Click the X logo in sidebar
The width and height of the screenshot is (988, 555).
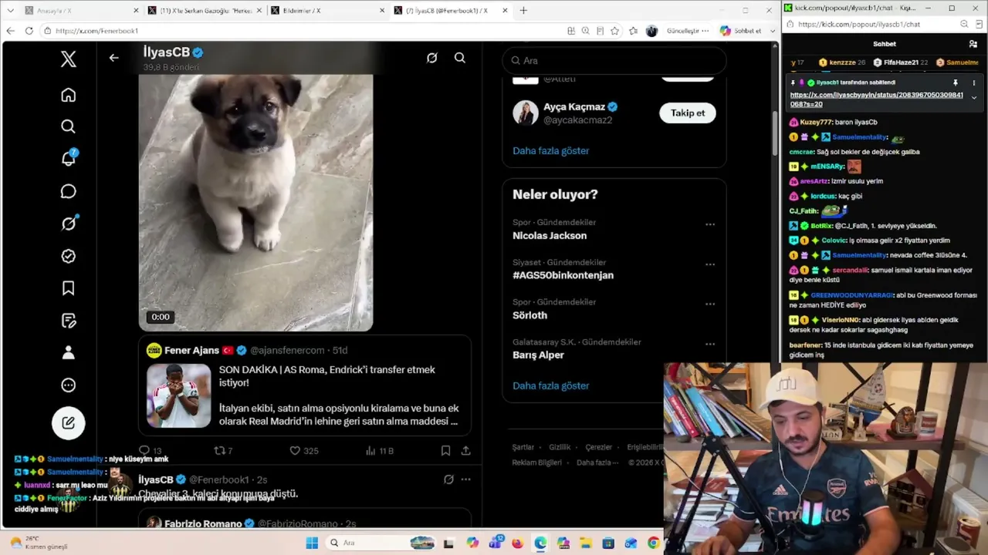click(69, 59)
